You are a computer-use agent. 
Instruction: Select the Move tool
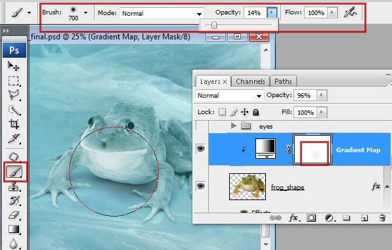[x=14, y=66]
